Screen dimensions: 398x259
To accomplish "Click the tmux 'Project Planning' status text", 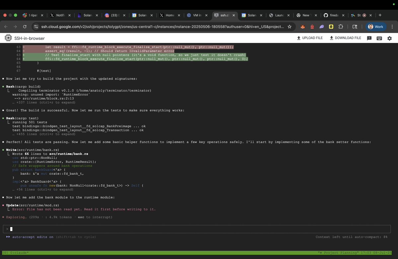I will click(342, 253).
